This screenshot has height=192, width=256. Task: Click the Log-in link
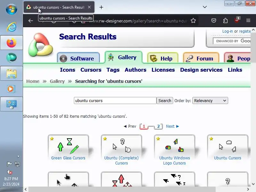[228, 31]
